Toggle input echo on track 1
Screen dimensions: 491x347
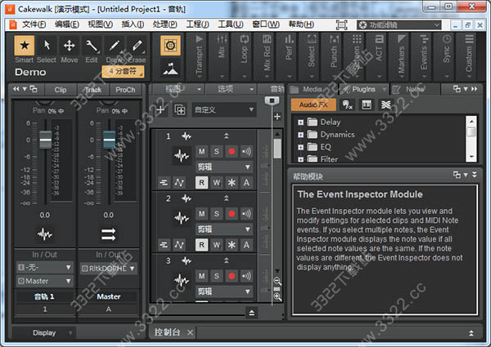(246, 152)
